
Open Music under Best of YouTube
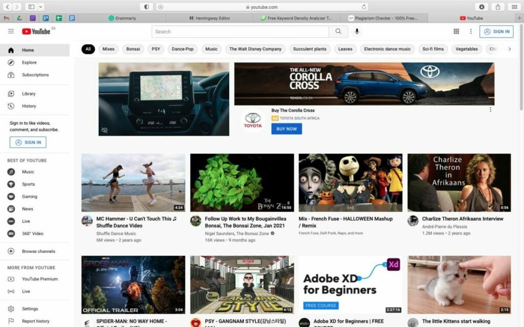pyautogui.click(x=35, y=172)
